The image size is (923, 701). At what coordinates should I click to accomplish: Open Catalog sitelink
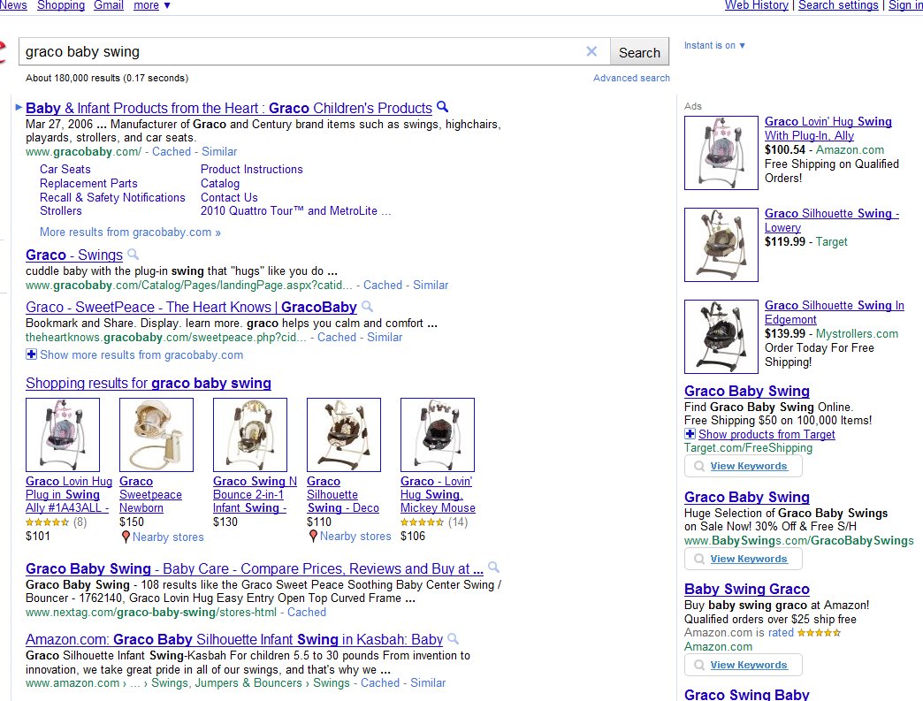[x=220, y=183]
